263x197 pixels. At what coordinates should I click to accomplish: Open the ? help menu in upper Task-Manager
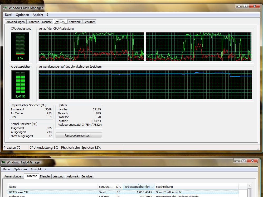(x=48, y=15)
